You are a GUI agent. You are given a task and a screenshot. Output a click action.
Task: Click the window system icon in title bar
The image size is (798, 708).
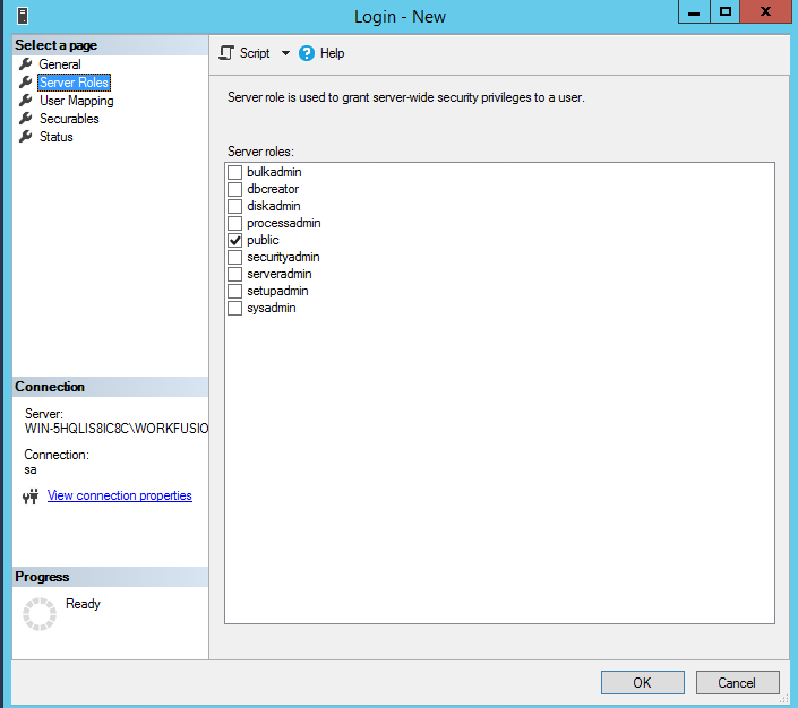[23, 16]
